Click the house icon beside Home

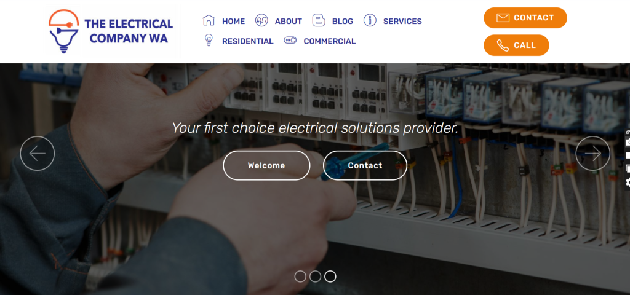(209, 20)
